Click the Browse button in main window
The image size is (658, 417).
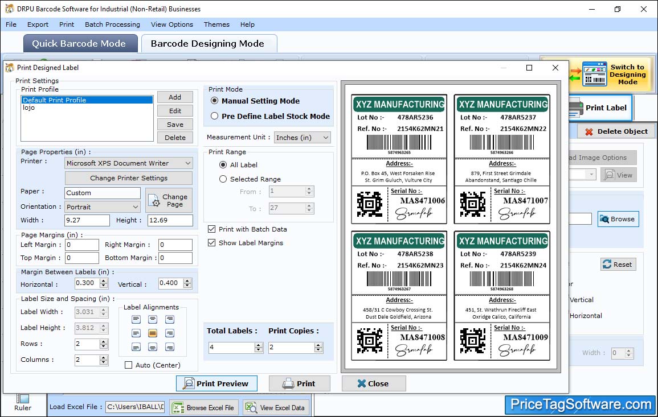[x=618, y=219]
